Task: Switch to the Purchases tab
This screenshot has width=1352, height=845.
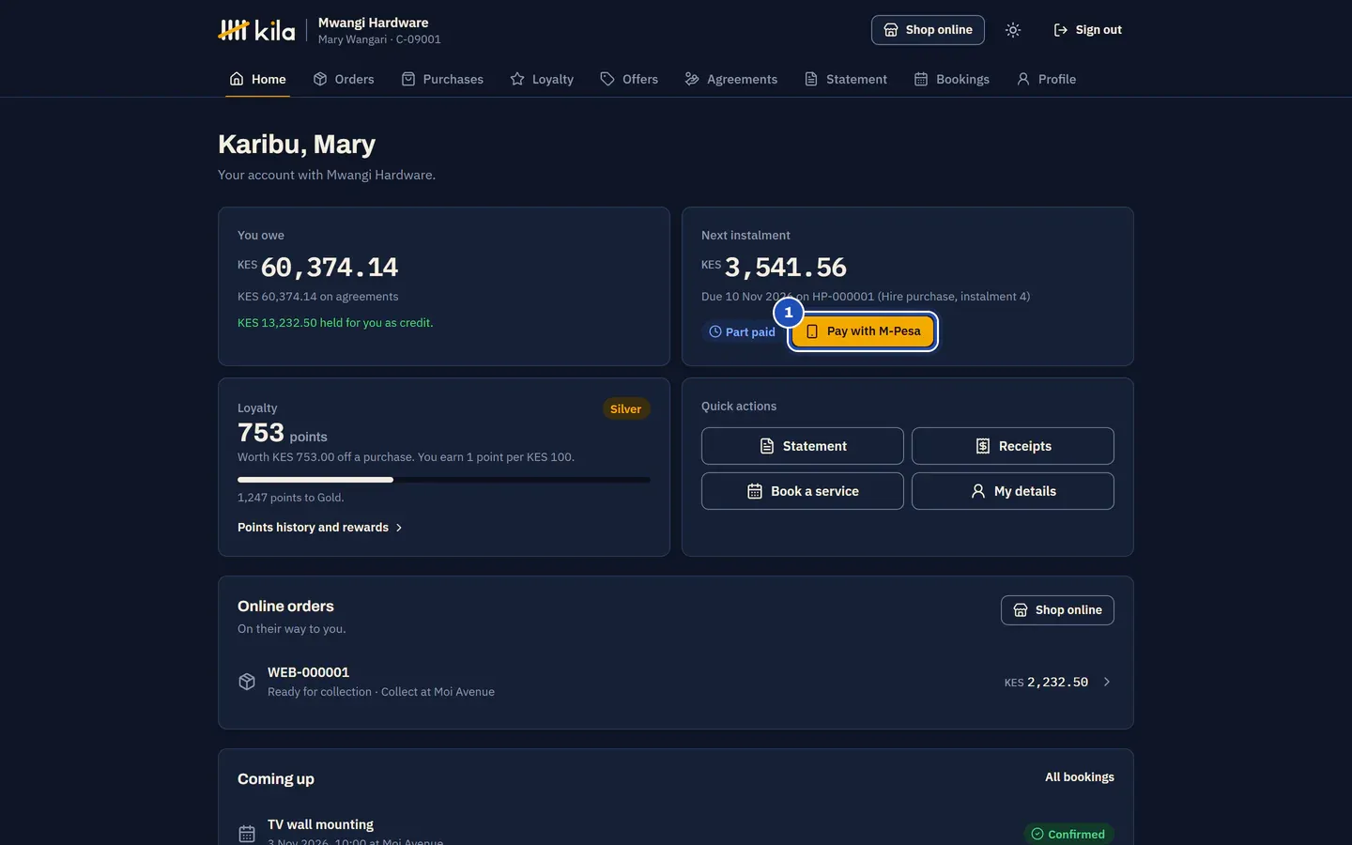Action: pyautogui.click(x=442, y=79)
